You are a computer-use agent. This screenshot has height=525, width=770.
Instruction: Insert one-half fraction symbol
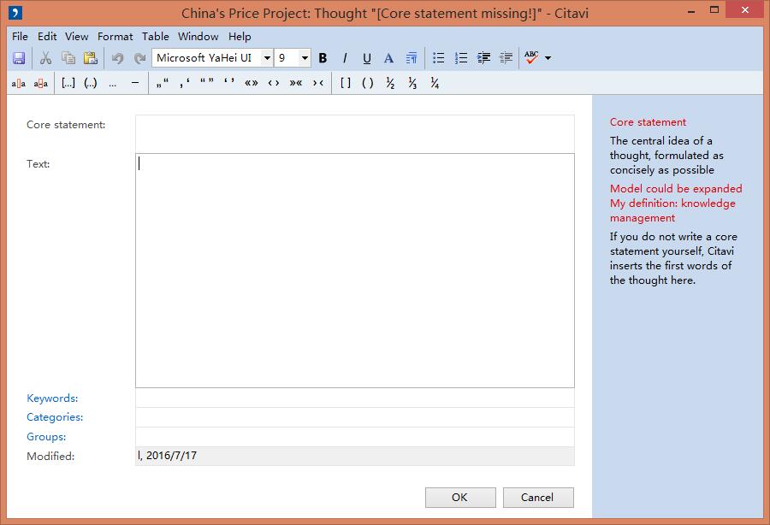click(390, 84)
